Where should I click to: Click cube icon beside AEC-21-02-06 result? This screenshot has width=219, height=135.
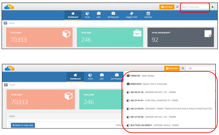pos(128,117)
